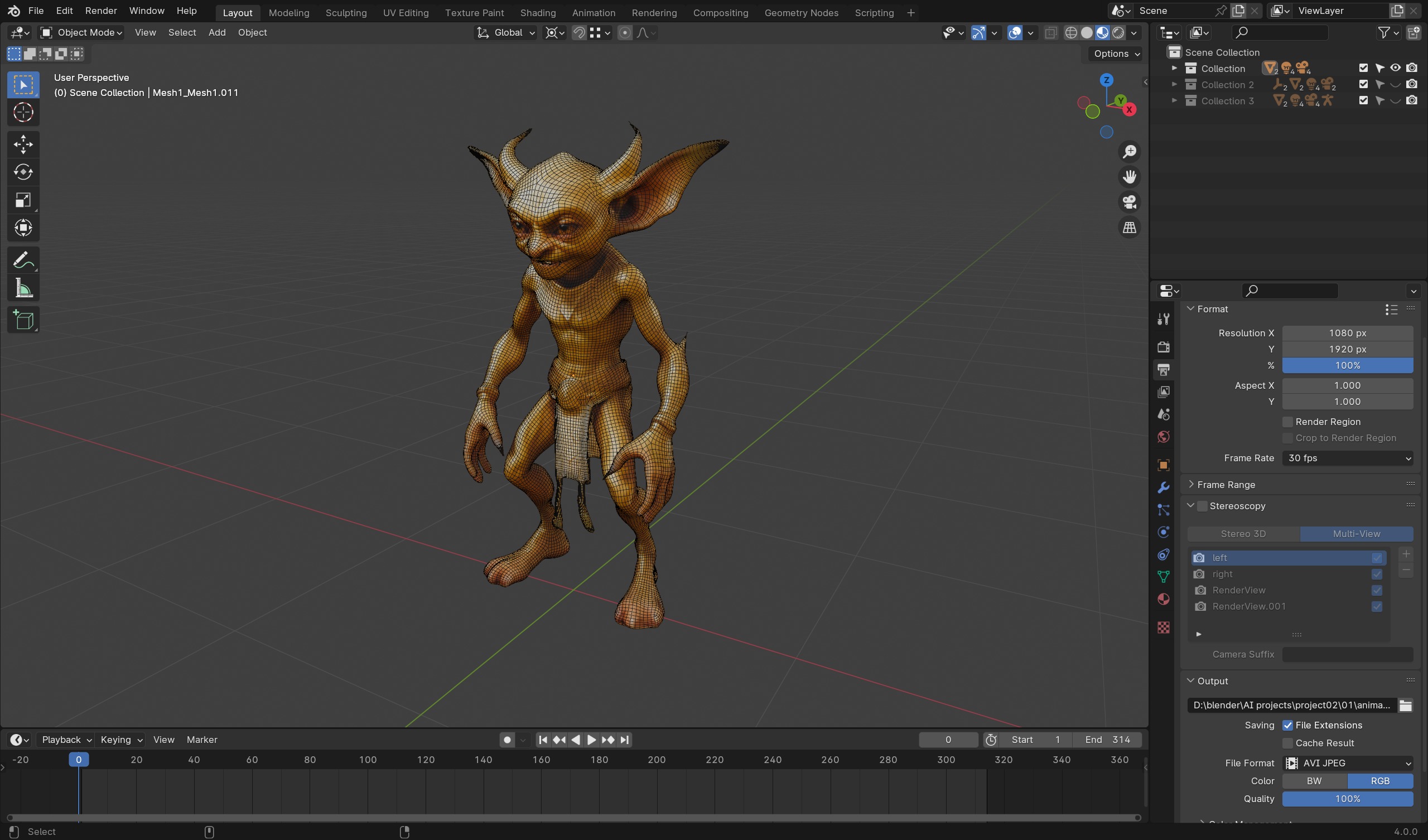Select the Scale tool
The image size is (1428, 840).
click(x=23, y=200)
